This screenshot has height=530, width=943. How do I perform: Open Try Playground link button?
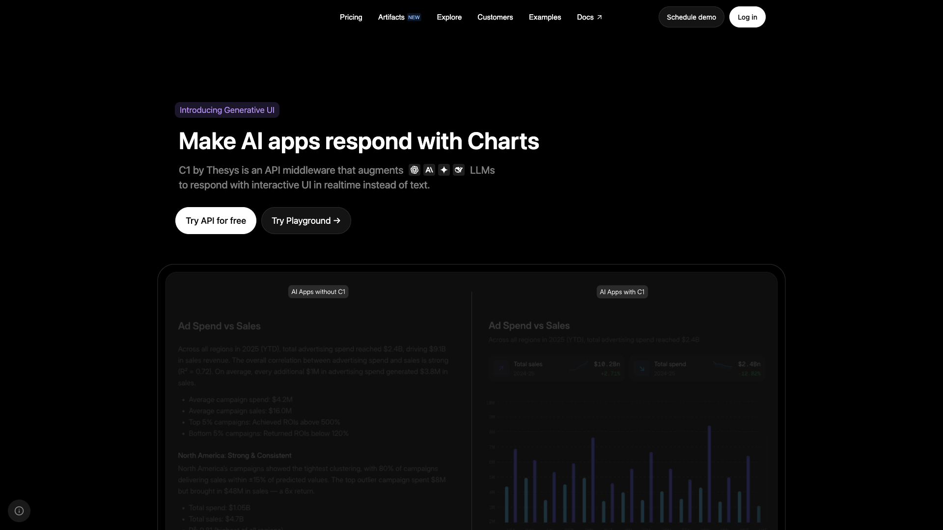306,221
